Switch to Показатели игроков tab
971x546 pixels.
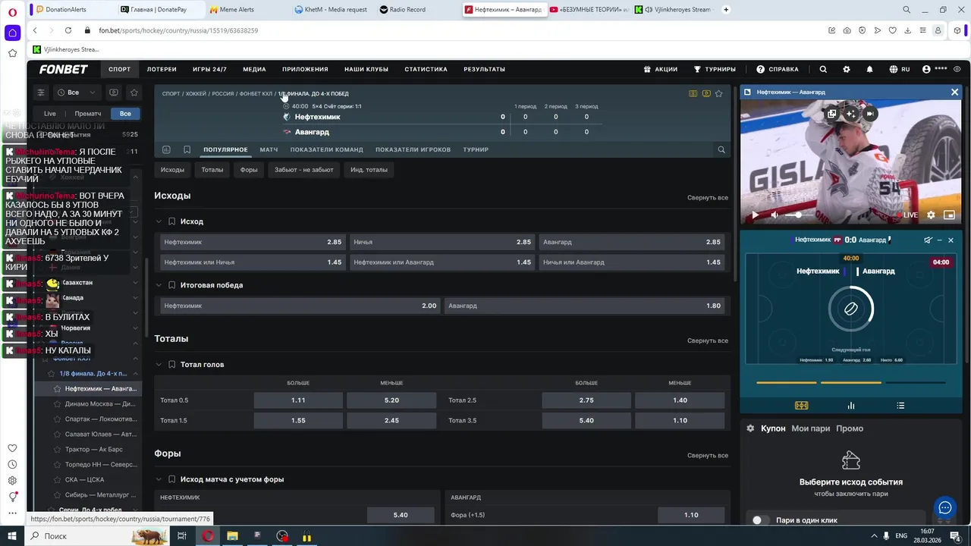click(x=413, y=149)
